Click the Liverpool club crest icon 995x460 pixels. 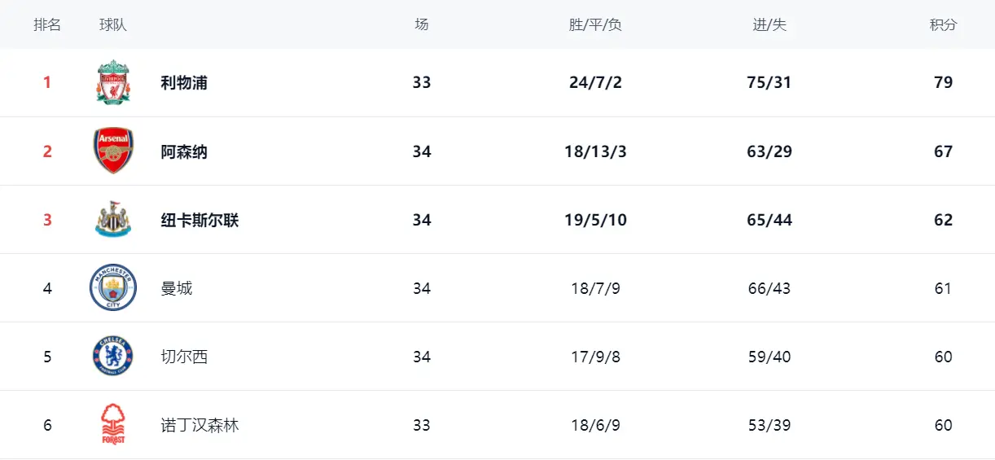[x=112, y=82]
